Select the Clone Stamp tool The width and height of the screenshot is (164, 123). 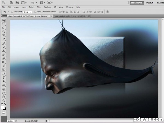click(x=4, y=51)
